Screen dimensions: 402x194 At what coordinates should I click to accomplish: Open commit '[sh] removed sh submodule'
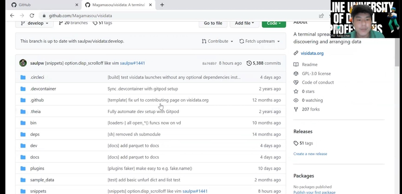click(x=134, y=135)
